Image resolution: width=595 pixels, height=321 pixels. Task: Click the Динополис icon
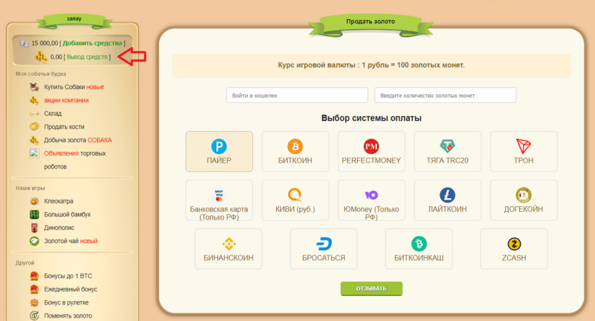tap(34, 228)
